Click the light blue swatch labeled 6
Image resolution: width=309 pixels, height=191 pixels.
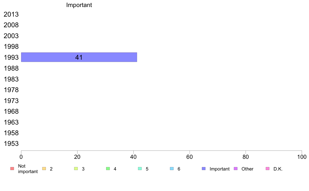click(x=172, y=169)
